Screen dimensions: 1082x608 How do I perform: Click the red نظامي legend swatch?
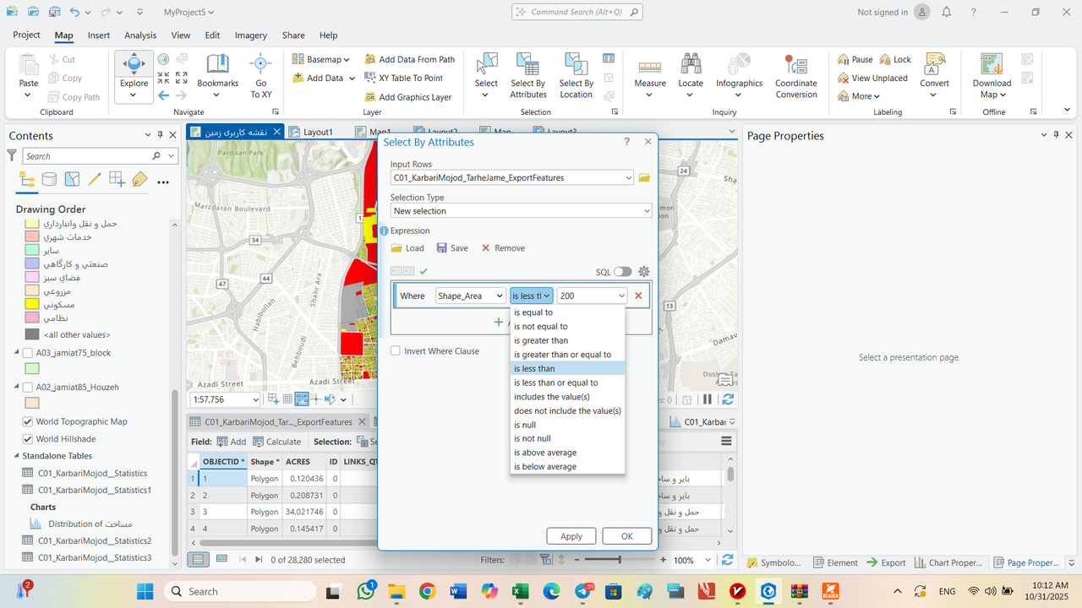pos(31,318)
